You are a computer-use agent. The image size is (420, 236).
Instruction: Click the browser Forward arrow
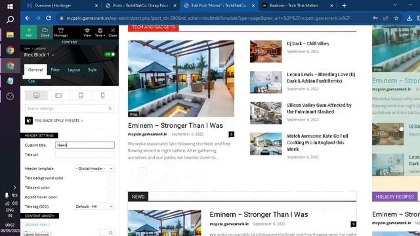(x=38, y=18)
